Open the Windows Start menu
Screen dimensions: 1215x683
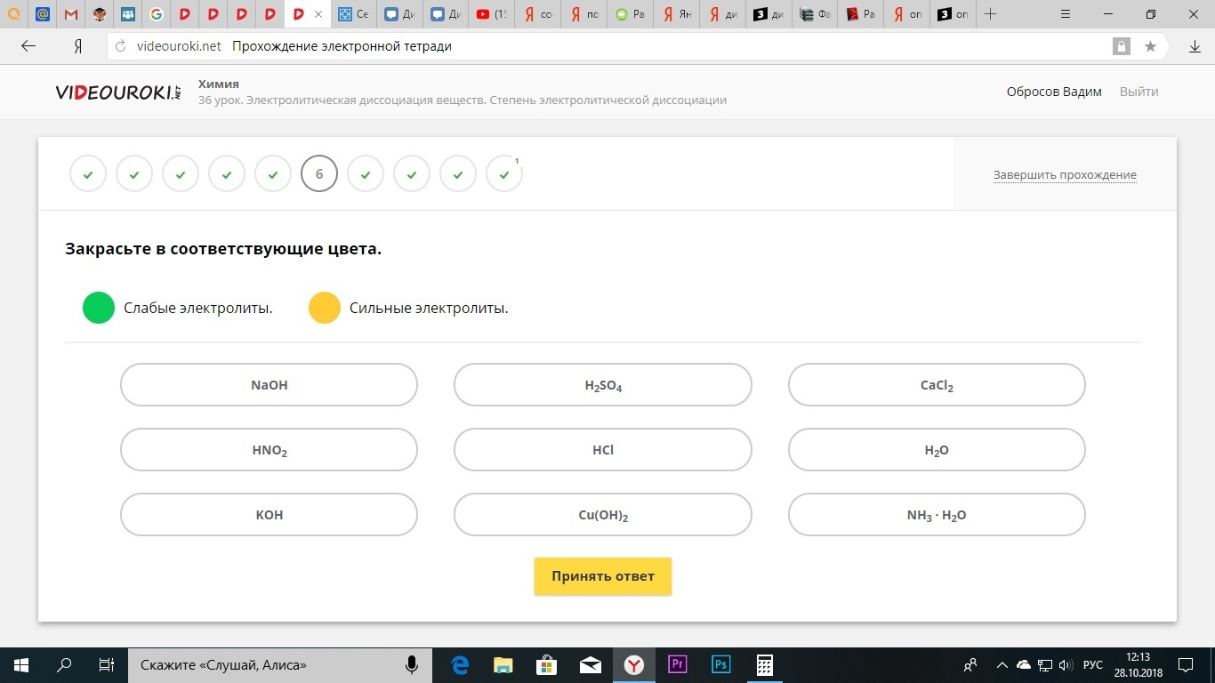pyautogui.click(x=21, y=664)
